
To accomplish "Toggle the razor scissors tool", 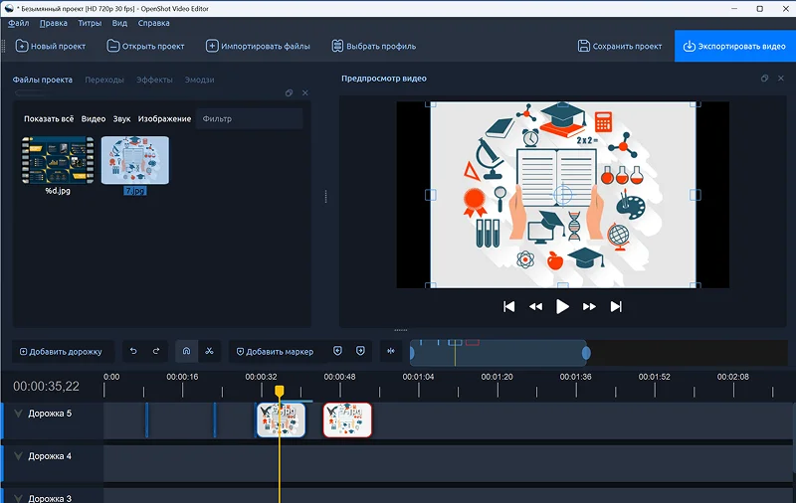I will pos(209,351).
